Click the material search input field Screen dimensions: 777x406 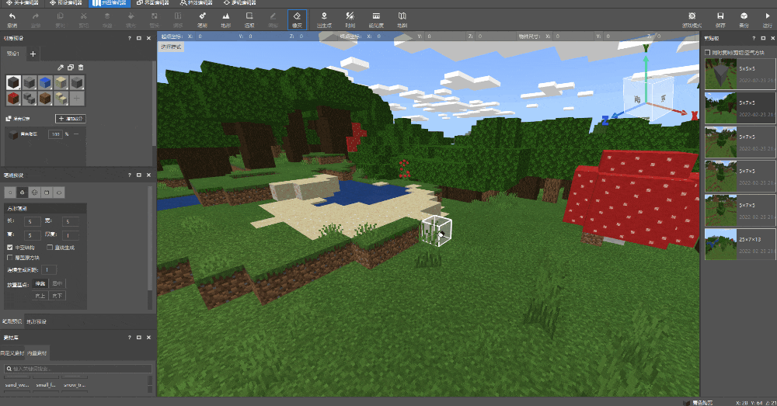tap(78, 369)
